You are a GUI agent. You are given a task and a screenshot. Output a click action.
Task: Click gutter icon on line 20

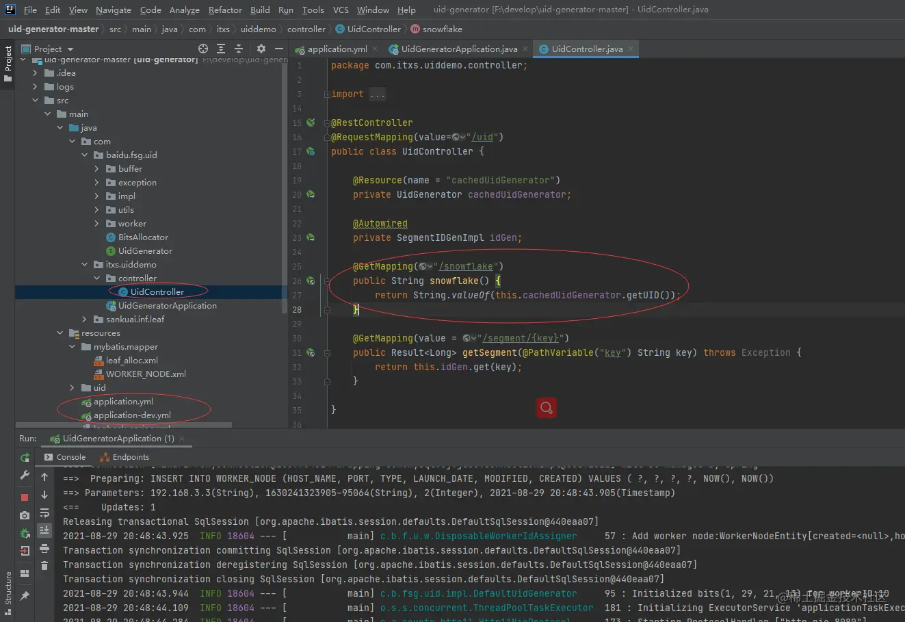point(311,194)
